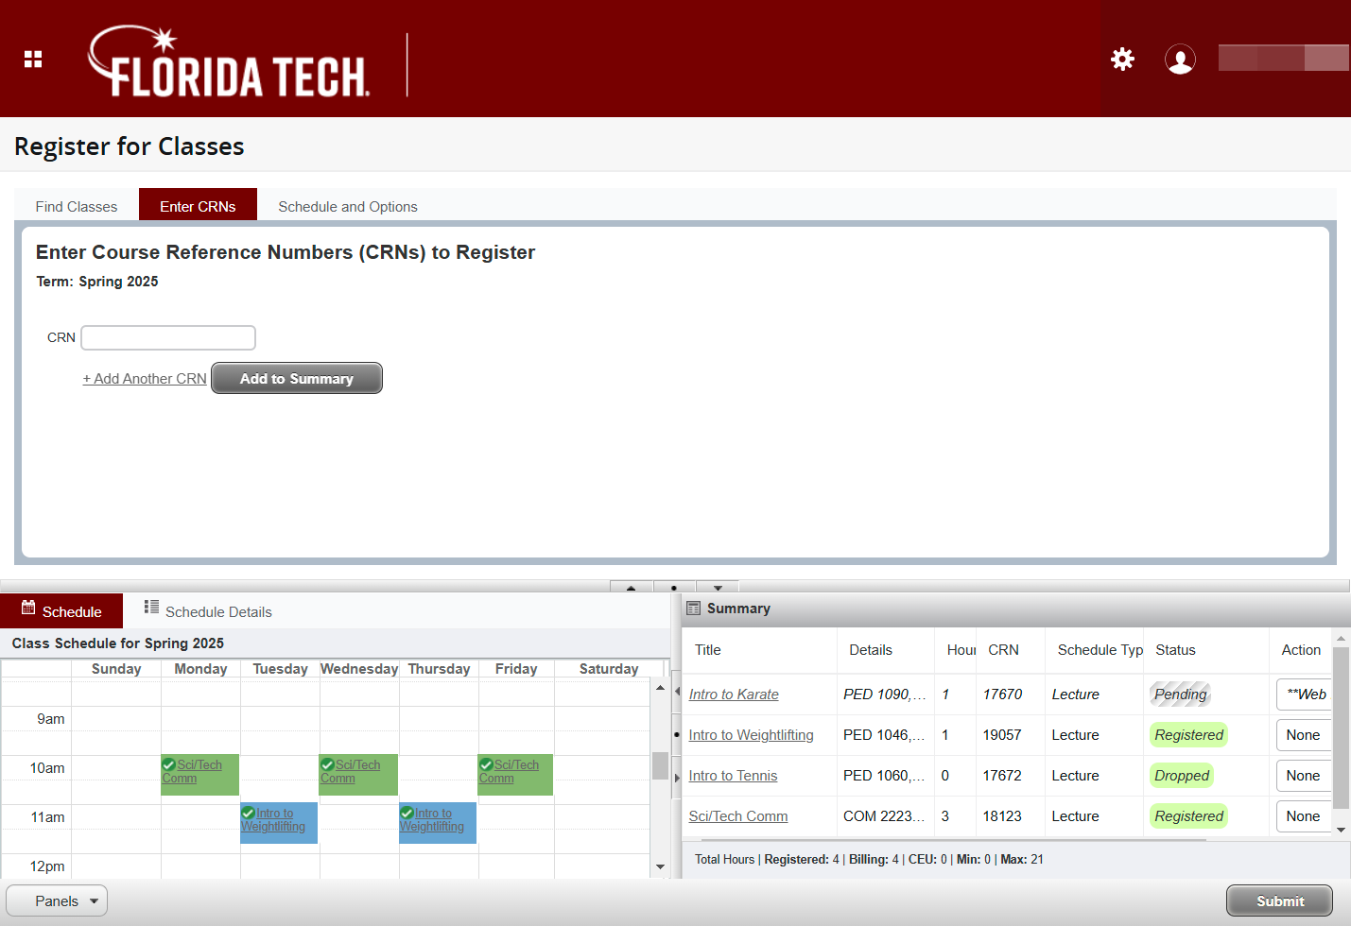Click the Action column header
The height and width of the screenshot is (926, 1351).
point(1300,650)
